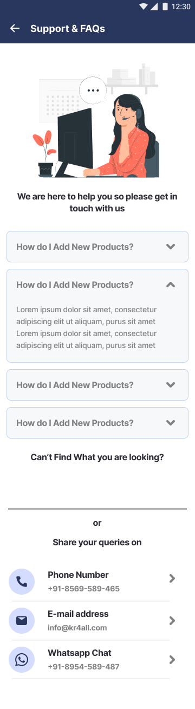Screen dimensions: 195x709
Task: Open the E-mail address info@kr4all.com row
Action: [97, 621]
